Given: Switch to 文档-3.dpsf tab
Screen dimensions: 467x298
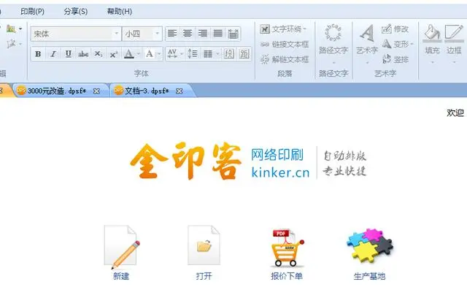Looking at the screenshot, I should pos(147,91).
